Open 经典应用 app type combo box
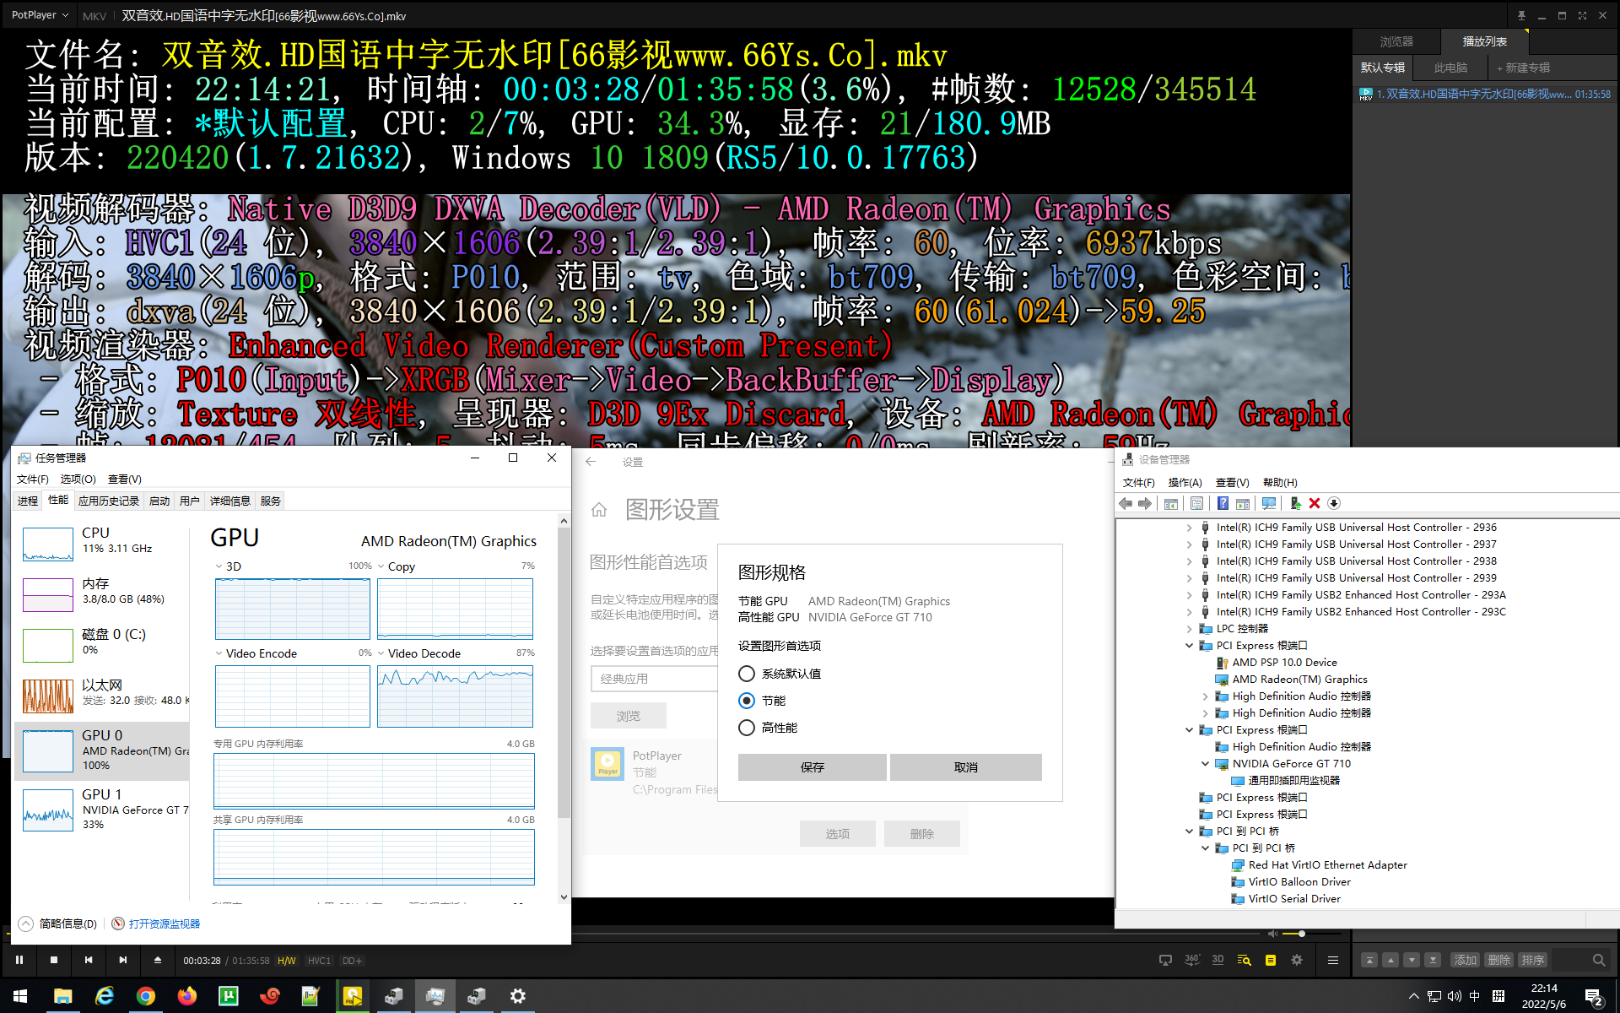This screenshot has width=1620, height=1013. [x=655, y=679]
